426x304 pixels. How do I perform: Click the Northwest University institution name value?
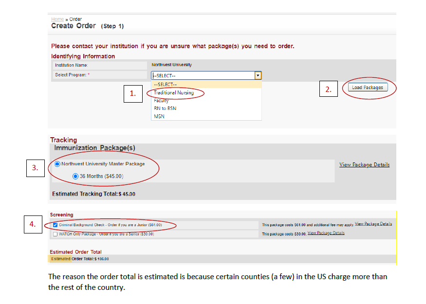171,65
